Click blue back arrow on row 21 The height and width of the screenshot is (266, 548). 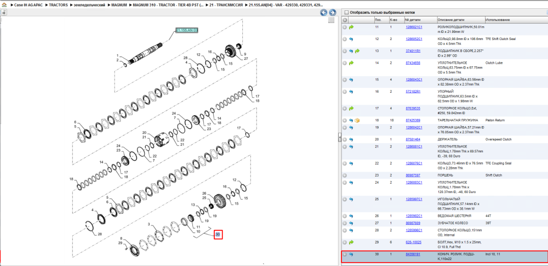(x=351, y=146)
